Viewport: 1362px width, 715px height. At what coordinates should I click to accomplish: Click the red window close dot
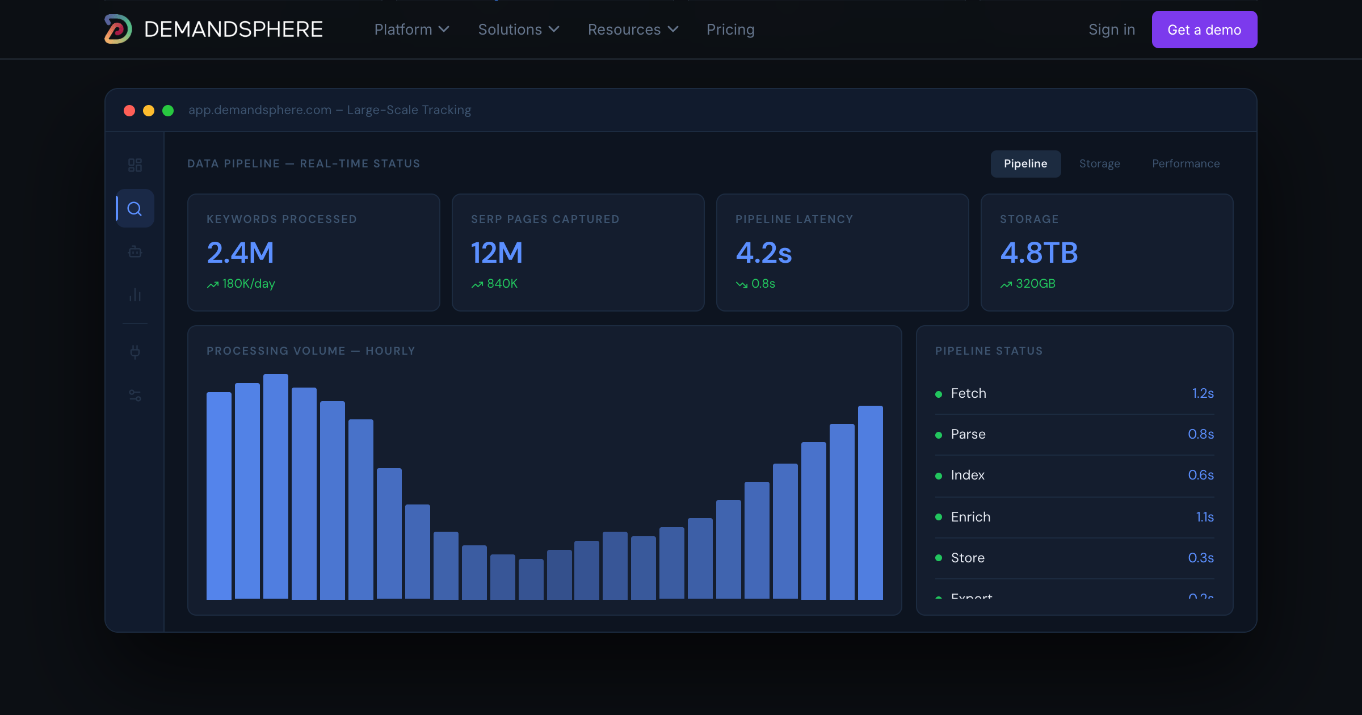tap(129, 111)
